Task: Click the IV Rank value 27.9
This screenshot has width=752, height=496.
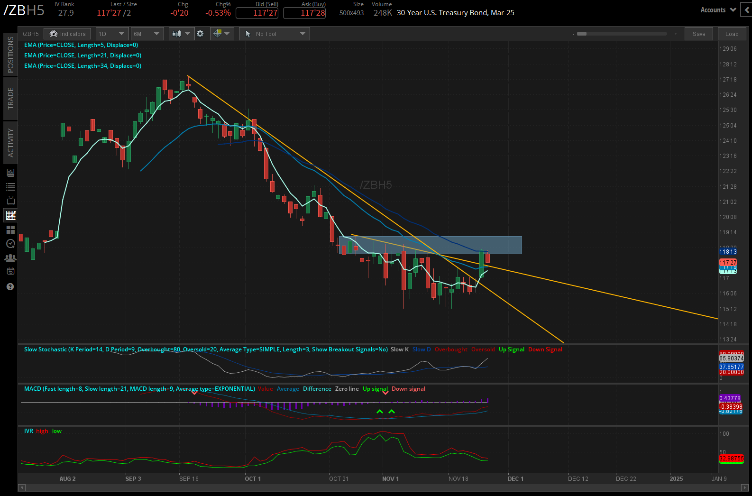Action: (x=66, y=13)
